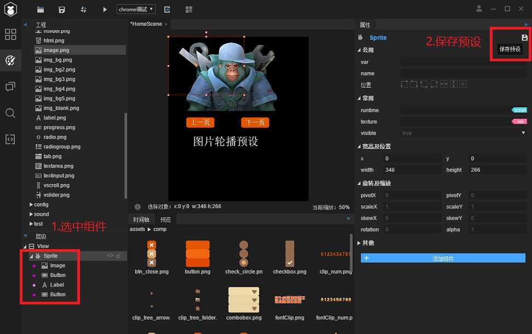This screenshot has height=334, width=532.
Task: Click the var input field
Action: pos(464,62)
